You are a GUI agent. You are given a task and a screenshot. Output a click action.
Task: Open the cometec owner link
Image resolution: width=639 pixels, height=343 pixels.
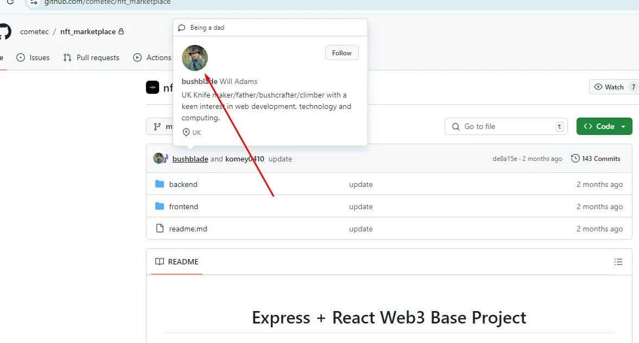click(34, 32)
